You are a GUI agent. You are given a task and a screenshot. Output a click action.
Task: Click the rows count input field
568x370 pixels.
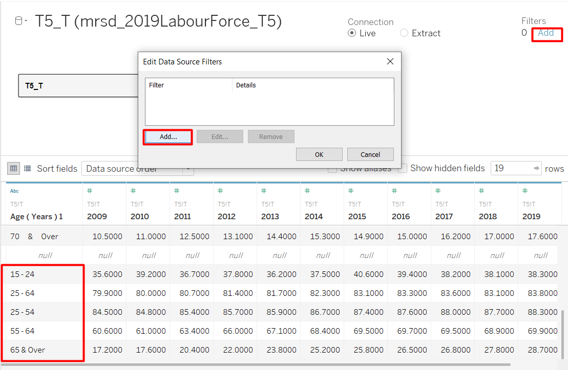tap(511, 168)
